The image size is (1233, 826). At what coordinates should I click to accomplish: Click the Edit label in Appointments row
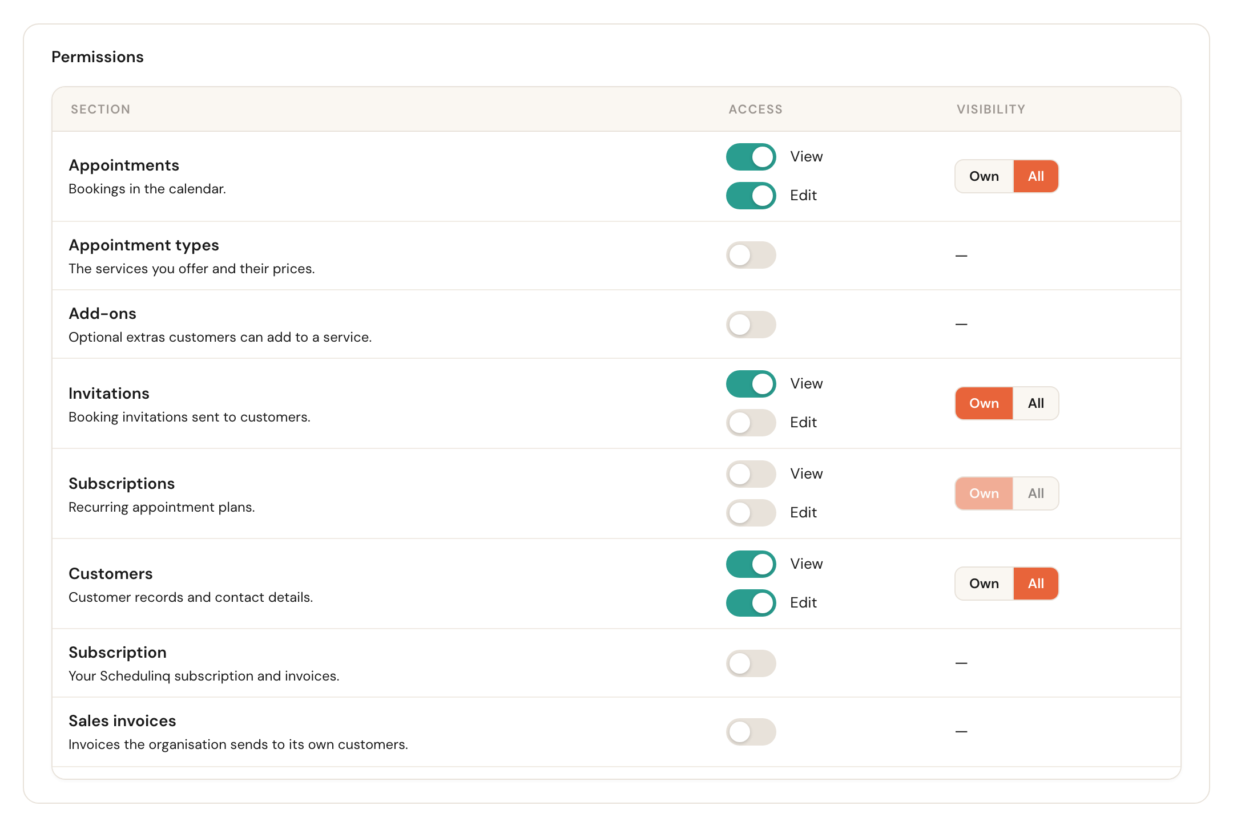[803, 196]
